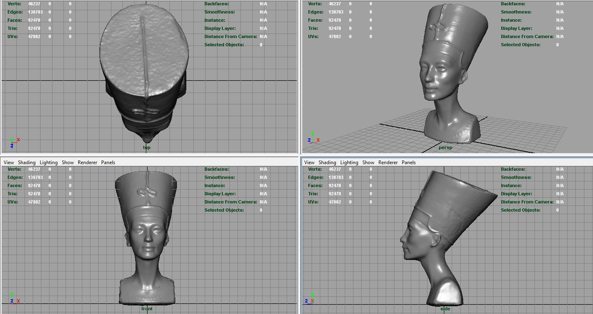Image resolution: width=593 pixels, height=314 pixels.
Task: Click the 'side' camera label
Action: (445, 309)
